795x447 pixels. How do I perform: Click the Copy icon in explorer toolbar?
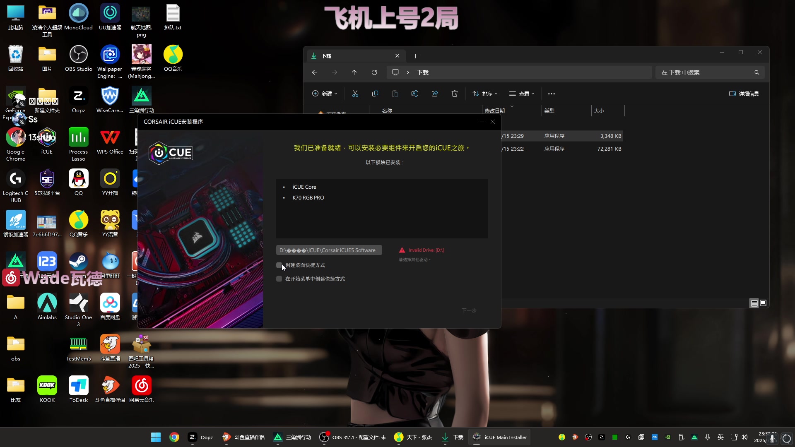(x=375, y=94)
